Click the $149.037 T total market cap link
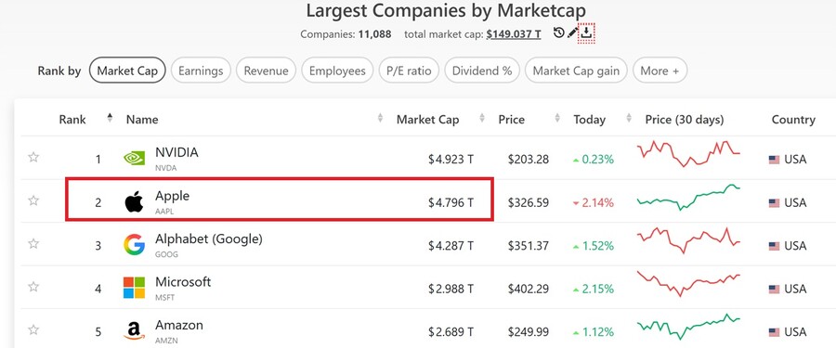 pyautogui.click(x=514, y=34)
